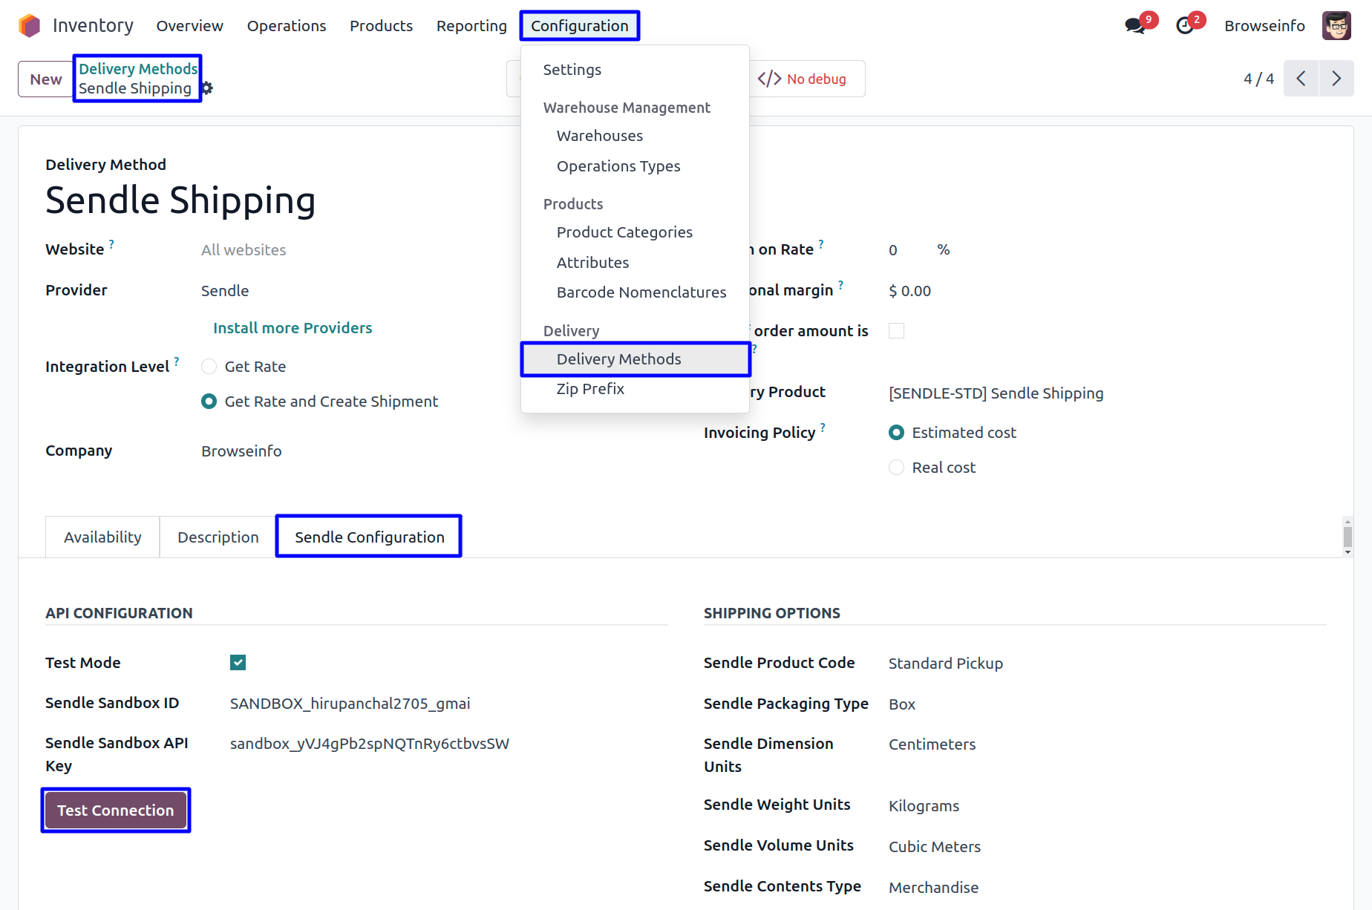Open the activities clock icon
Screen dimensions: 1372x910
(1185, 26)
